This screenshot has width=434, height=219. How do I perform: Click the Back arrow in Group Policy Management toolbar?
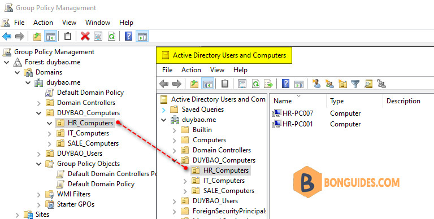[x=7, y=36]
